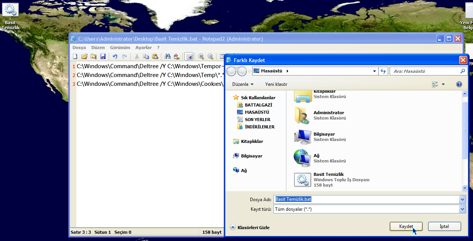The width and height of the screenshot is (473, 241).
Task: Click the Back arrow in Farklı Kaydet dialog
Action: pyautogui.click(x=232, y=71)
